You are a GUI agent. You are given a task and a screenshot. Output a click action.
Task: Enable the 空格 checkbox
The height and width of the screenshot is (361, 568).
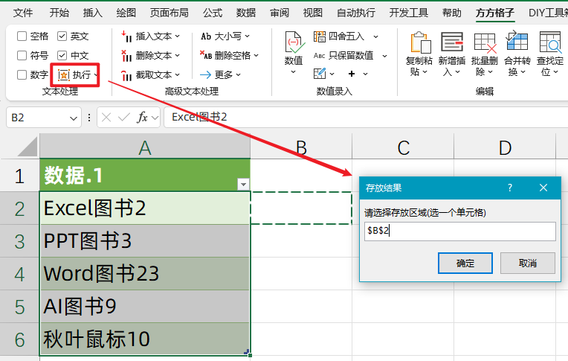click(x=22, y=36)
